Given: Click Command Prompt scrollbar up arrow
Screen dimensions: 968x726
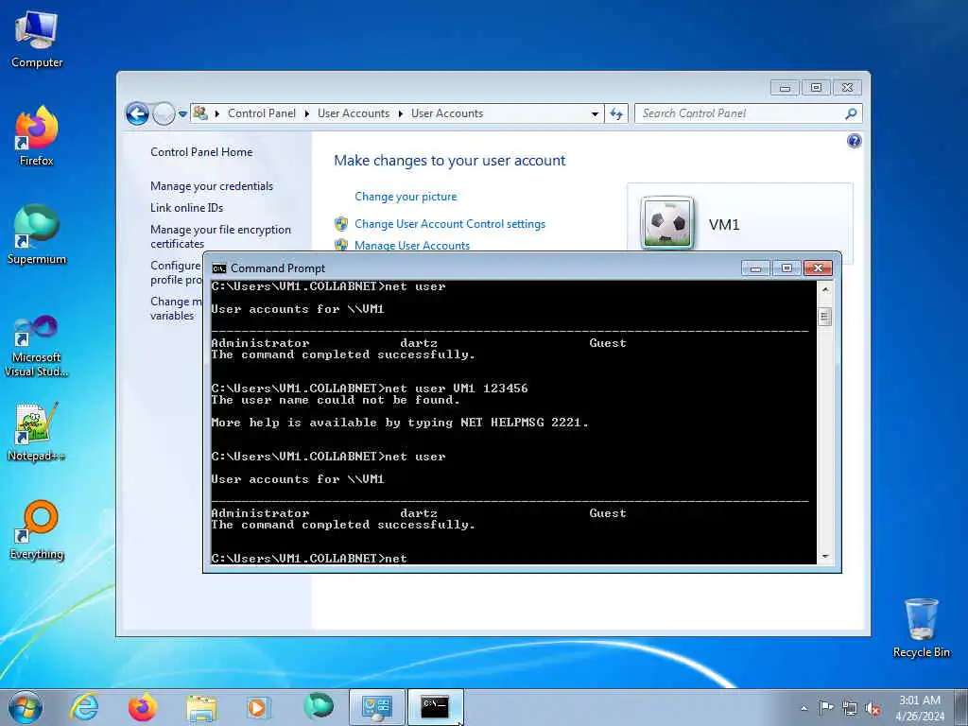Looking at the screenshot, I should 824,289.
